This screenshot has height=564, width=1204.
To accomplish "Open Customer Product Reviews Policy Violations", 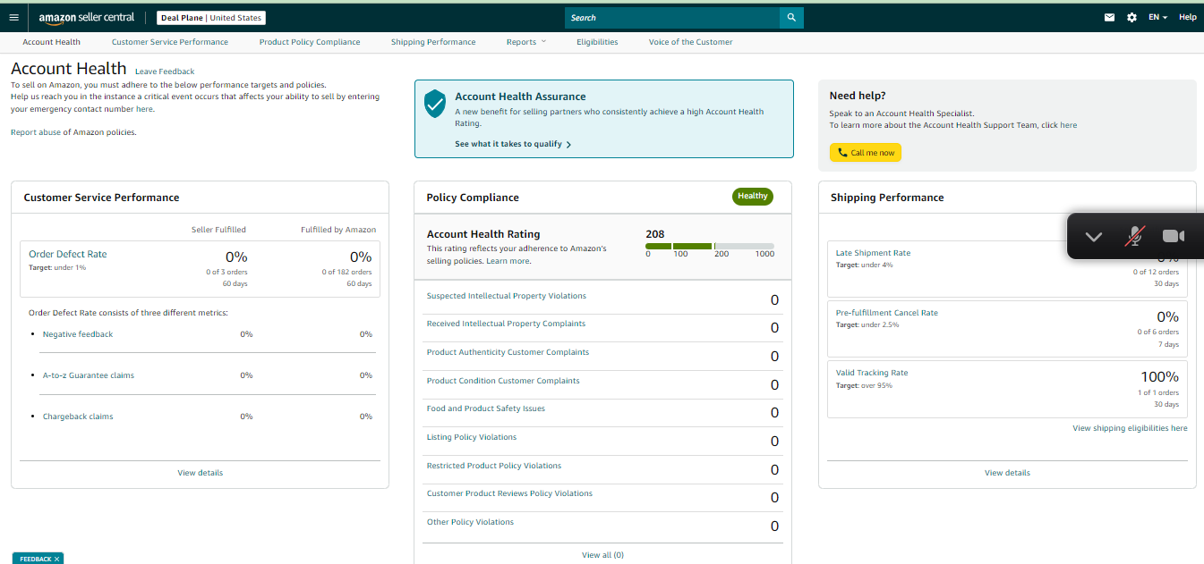I will point(510,493).
